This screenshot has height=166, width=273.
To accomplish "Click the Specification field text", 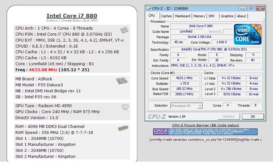I will click(x=215, y=49).
